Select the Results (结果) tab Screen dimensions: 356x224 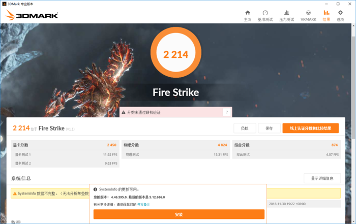coord(327,16)
